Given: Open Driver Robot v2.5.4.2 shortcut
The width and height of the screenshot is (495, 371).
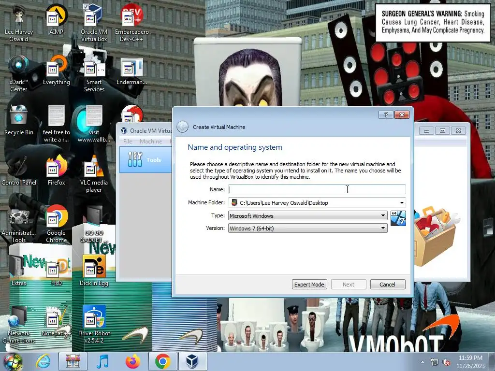Looking at the screenshot, I should [94, 325].
